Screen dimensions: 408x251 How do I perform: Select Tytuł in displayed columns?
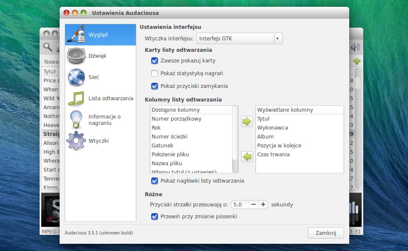(x=299, y=119)
